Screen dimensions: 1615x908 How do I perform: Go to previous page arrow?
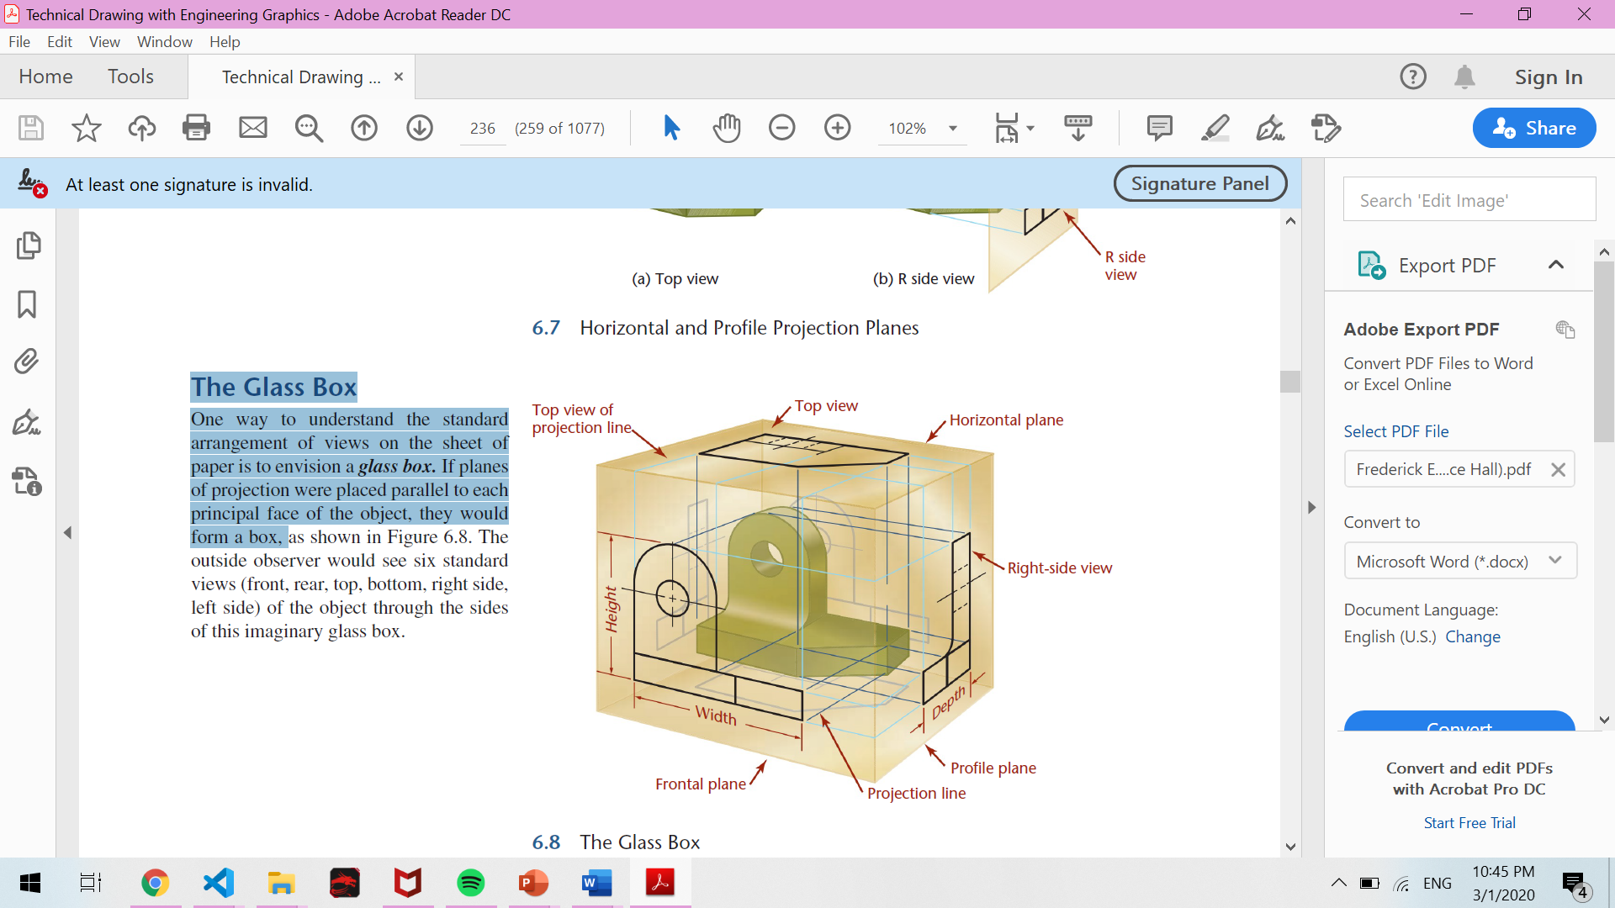[x=364, y=128]
